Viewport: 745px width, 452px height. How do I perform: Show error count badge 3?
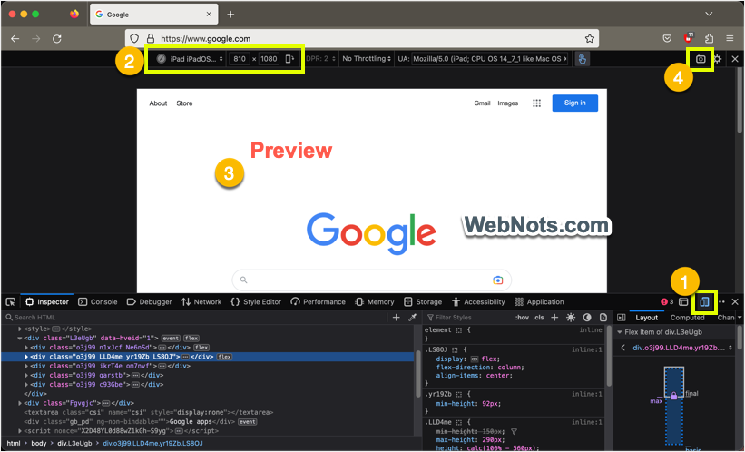click(667, 302)
